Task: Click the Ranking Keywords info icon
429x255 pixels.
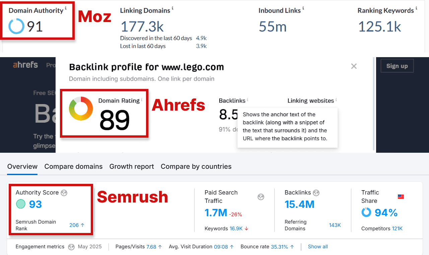Action: click(416, 8)
